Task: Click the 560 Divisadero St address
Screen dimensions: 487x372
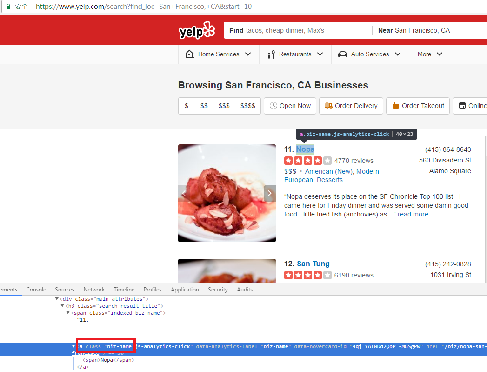Action: [445, 160]
